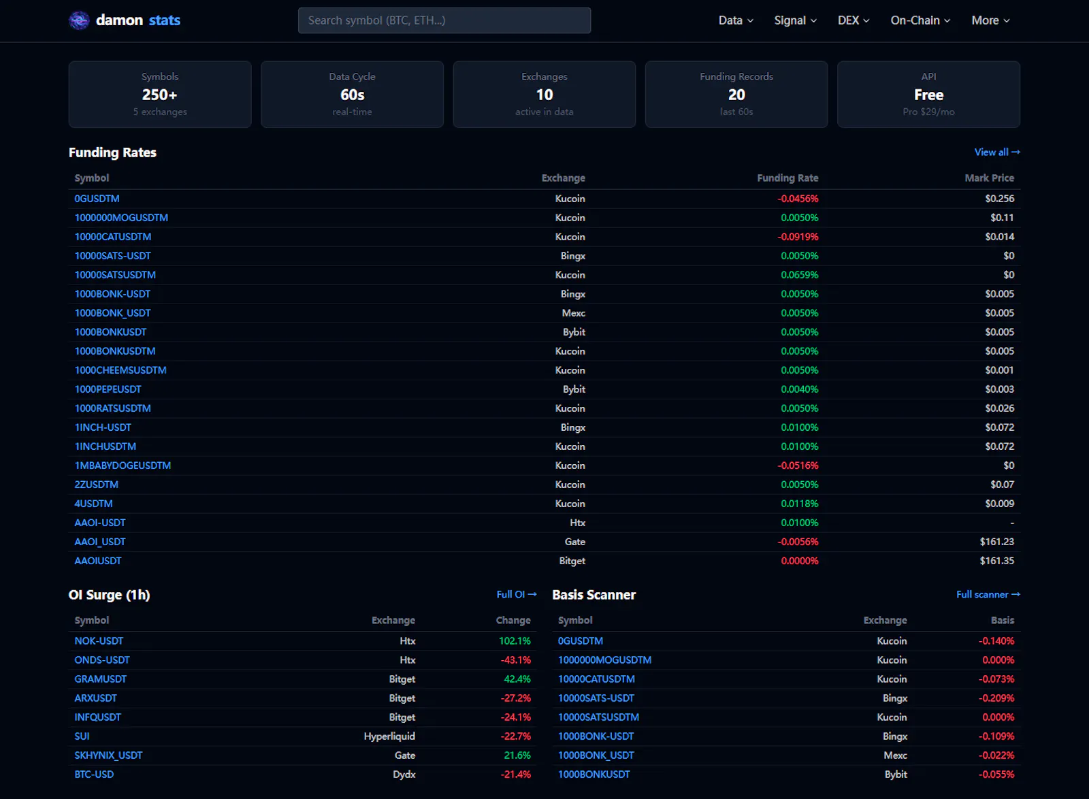Open 10000SATS-USDT in Funding Rates table
The height and width of the screenshot is (799, 1089).
click(x=113, y=256)
